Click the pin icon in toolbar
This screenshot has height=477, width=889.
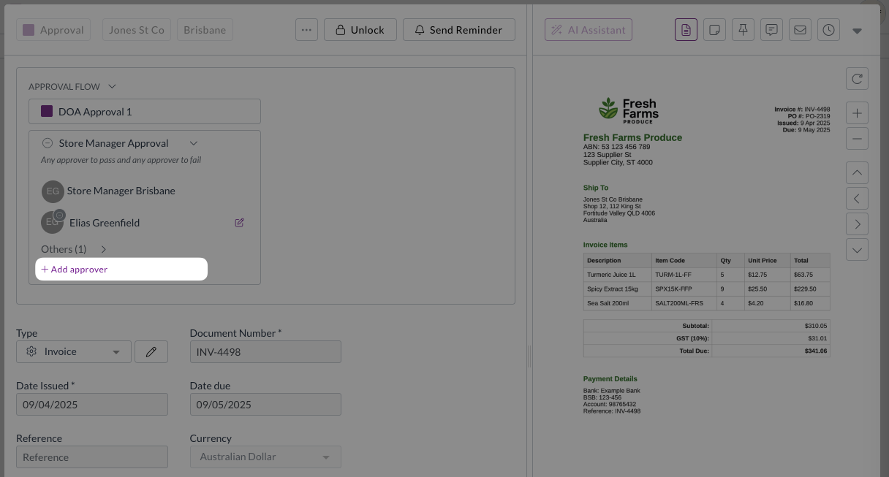(743, 30)
